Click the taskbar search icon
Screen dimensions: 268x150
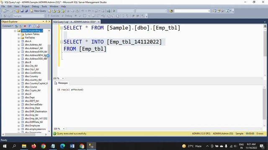(x=14, y=146)
